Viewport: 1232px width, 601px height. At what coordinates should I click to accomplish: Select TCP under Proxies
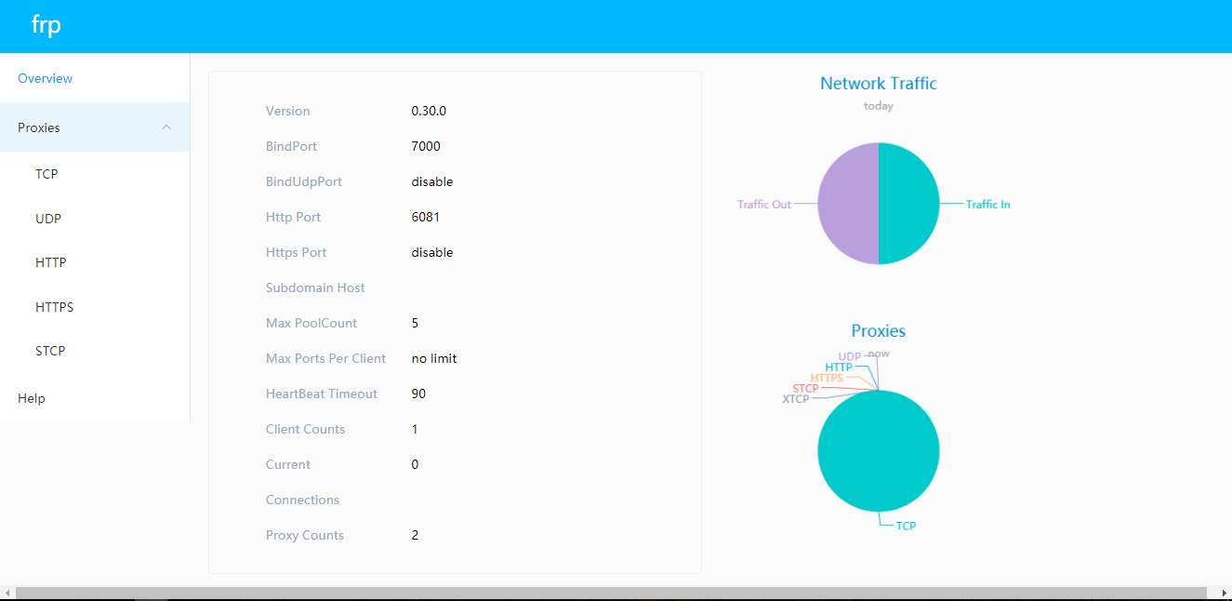[46, 174]
